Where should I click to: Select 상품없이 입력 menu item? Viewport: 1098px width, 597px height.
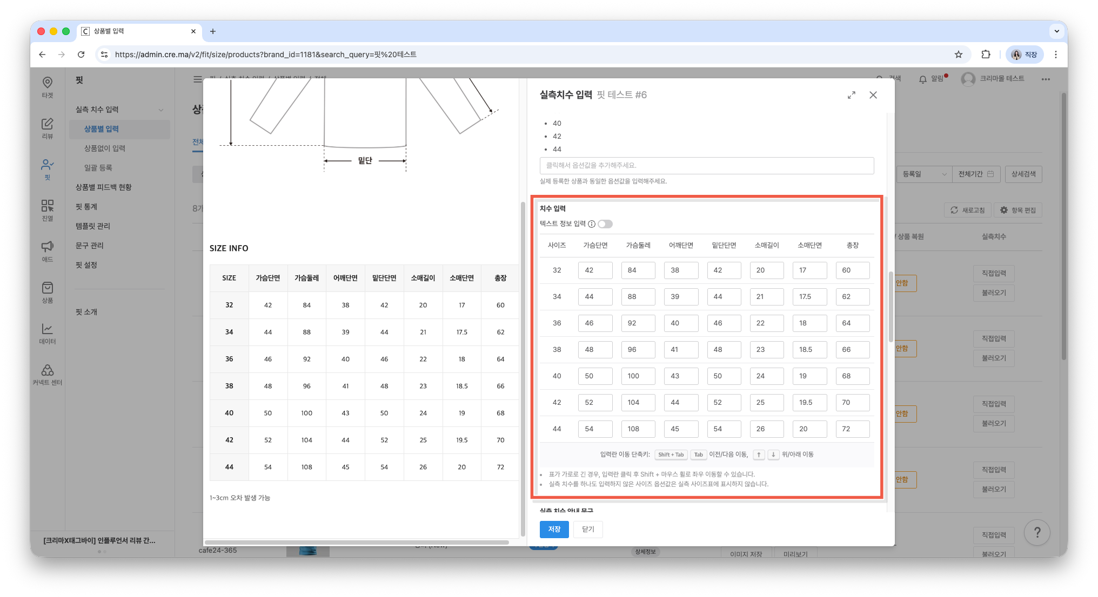pyautogui.click(x=105, y=148)
